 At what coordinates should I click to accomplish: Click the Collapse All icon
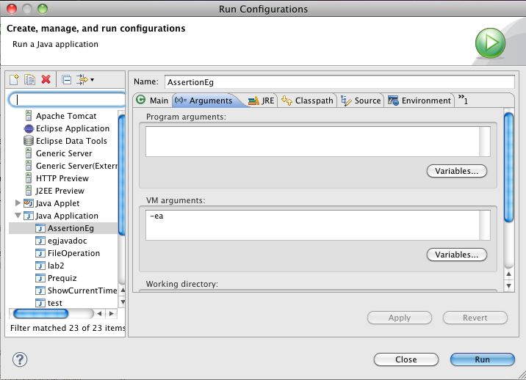click(x=66, y=80)
